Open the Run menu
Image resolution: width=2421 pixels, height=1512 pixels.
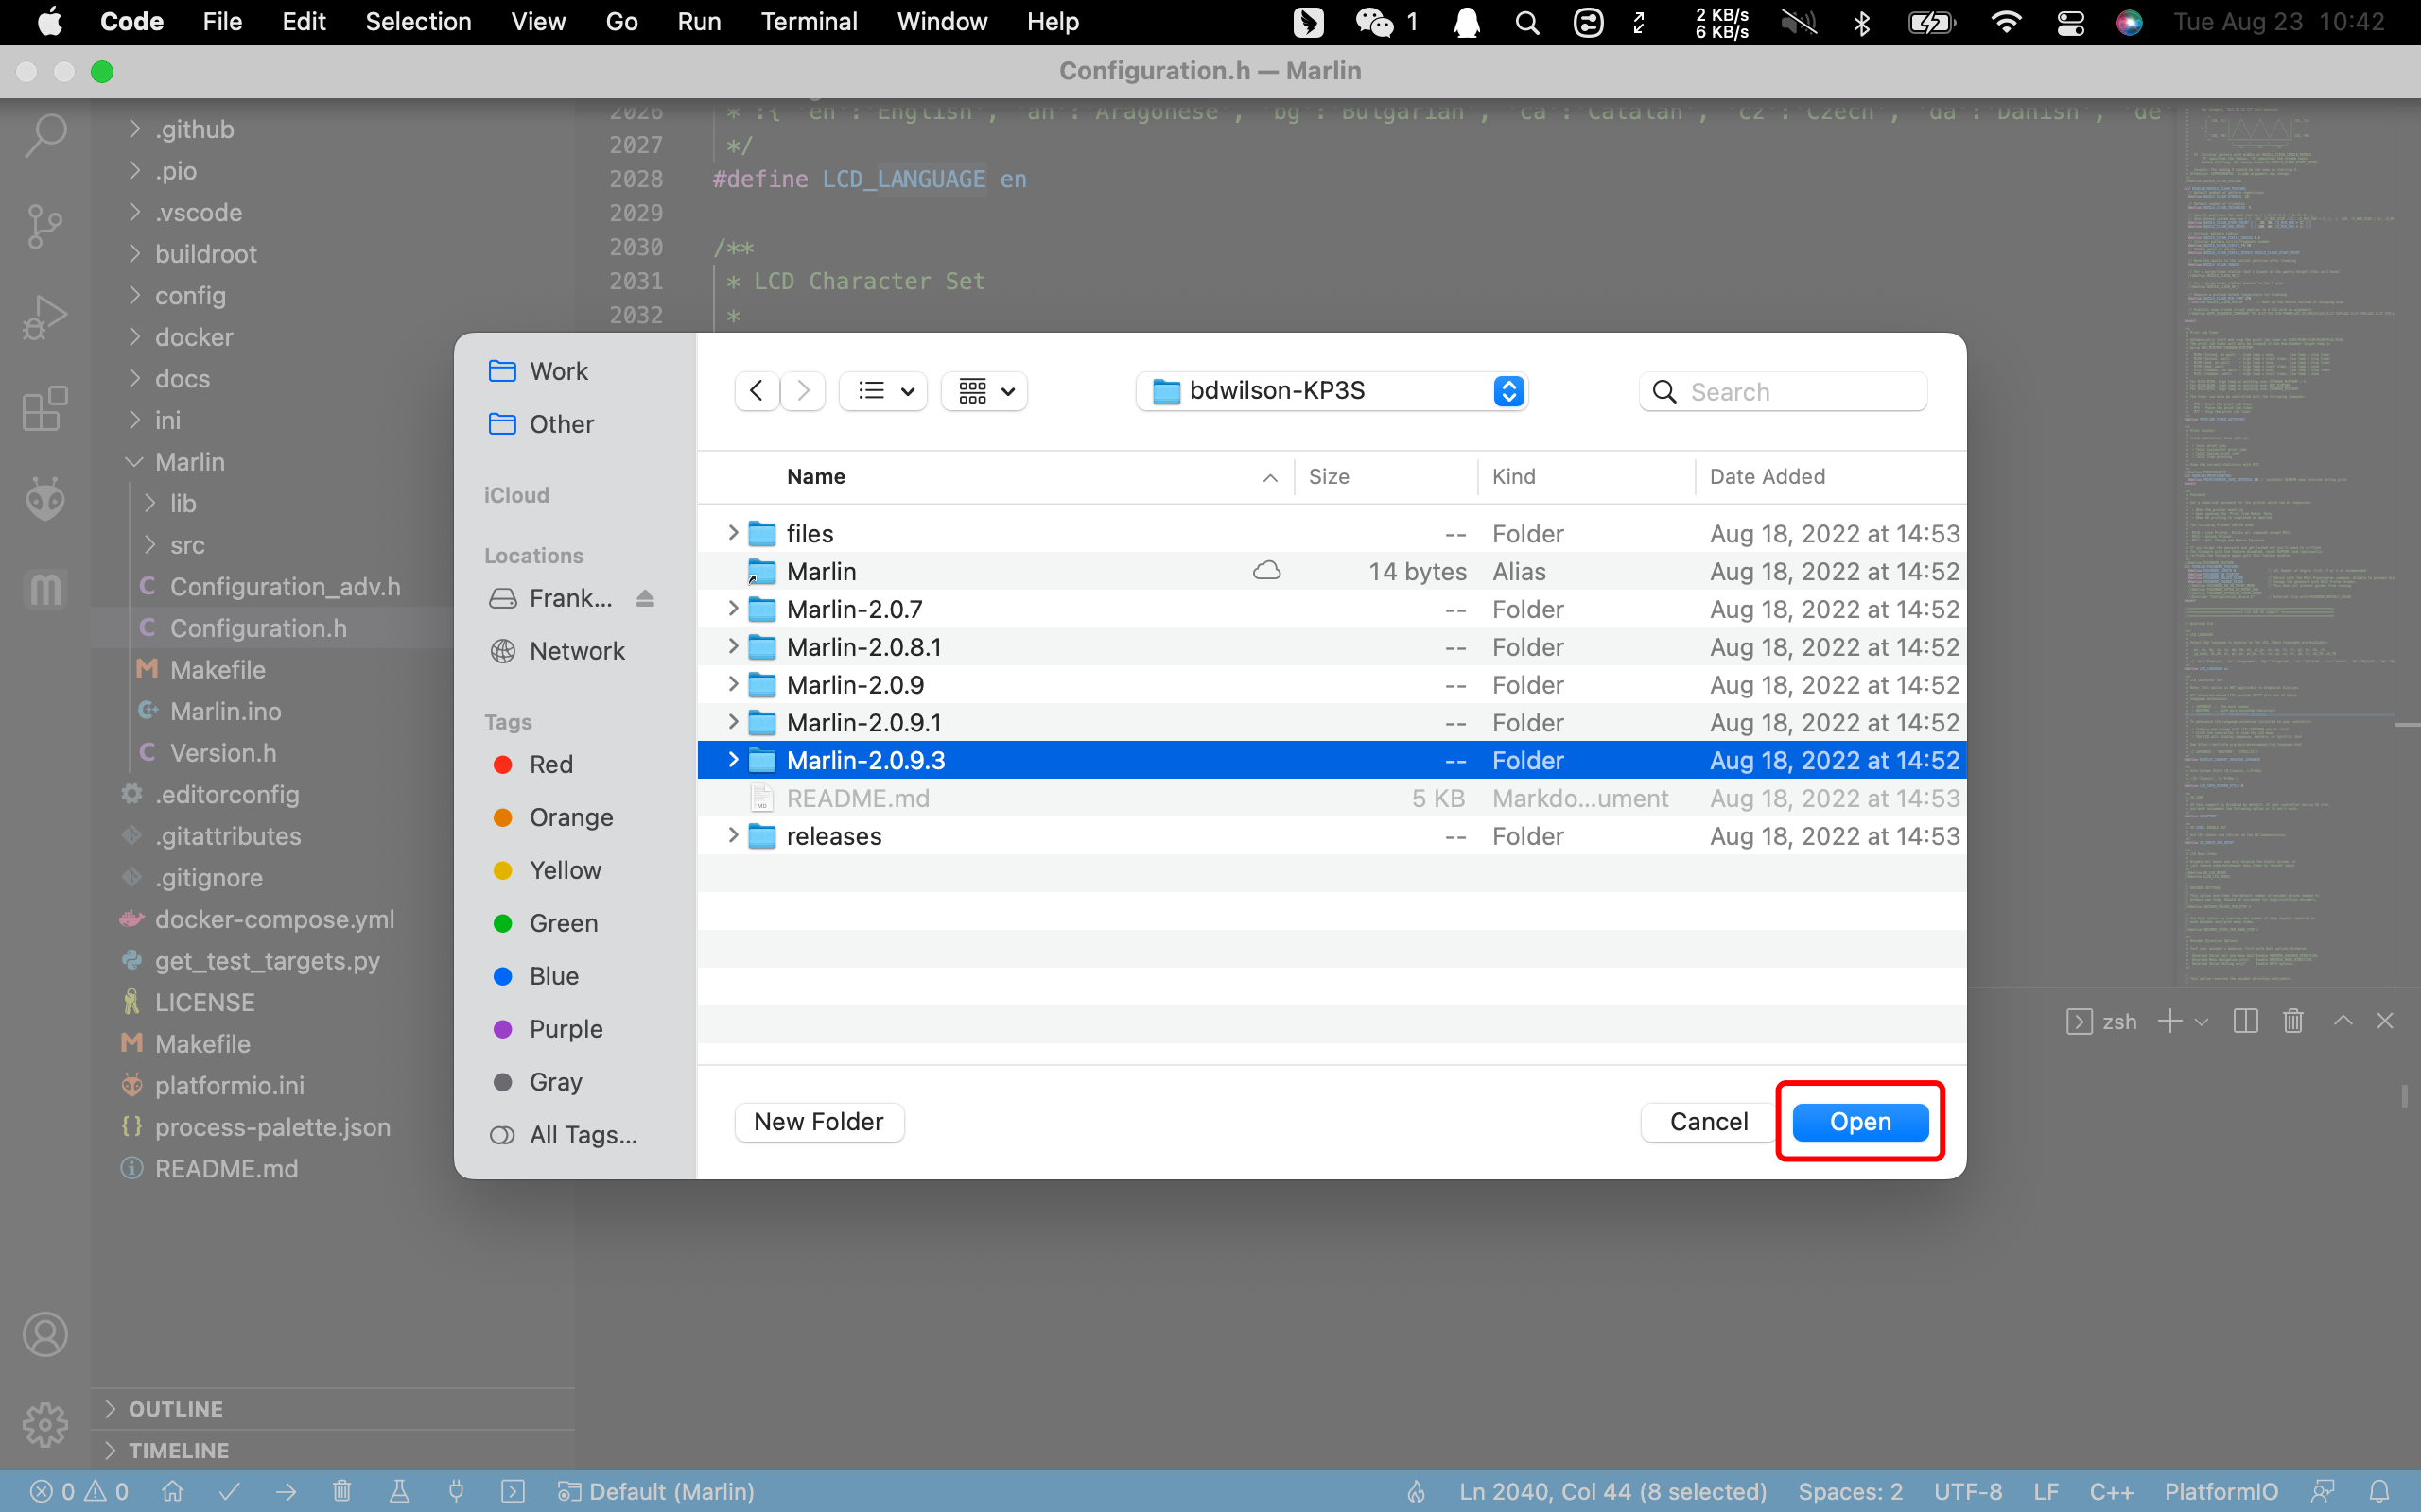point(698,22)
